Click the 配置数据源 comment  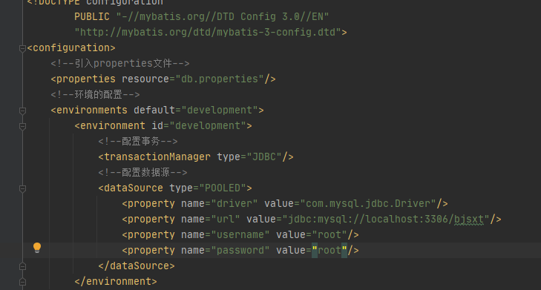[142, 172]
